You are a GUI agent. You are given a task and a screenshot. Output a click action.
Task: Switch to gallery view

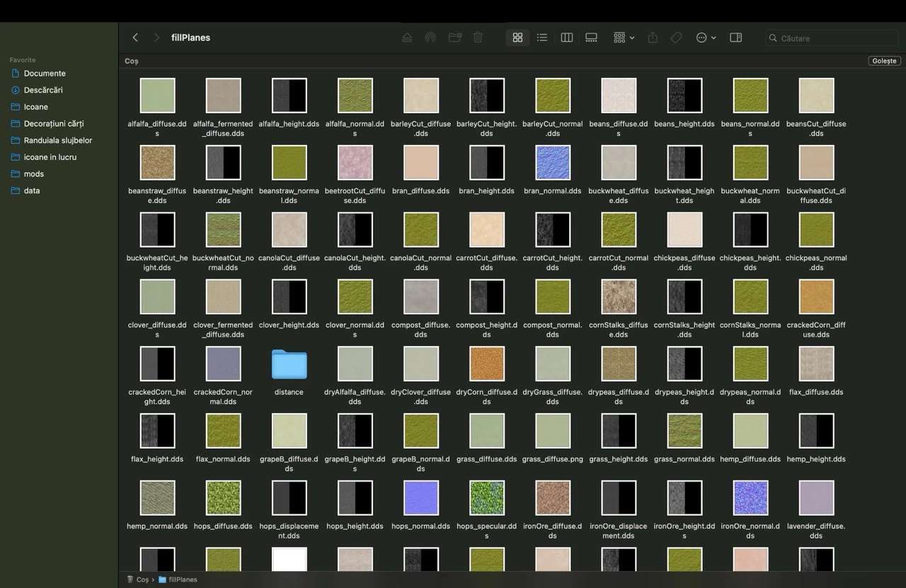pyautogui.click(x=592, y=38)
